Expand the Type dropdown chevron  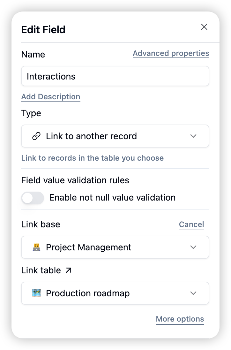tap(193, 136)
